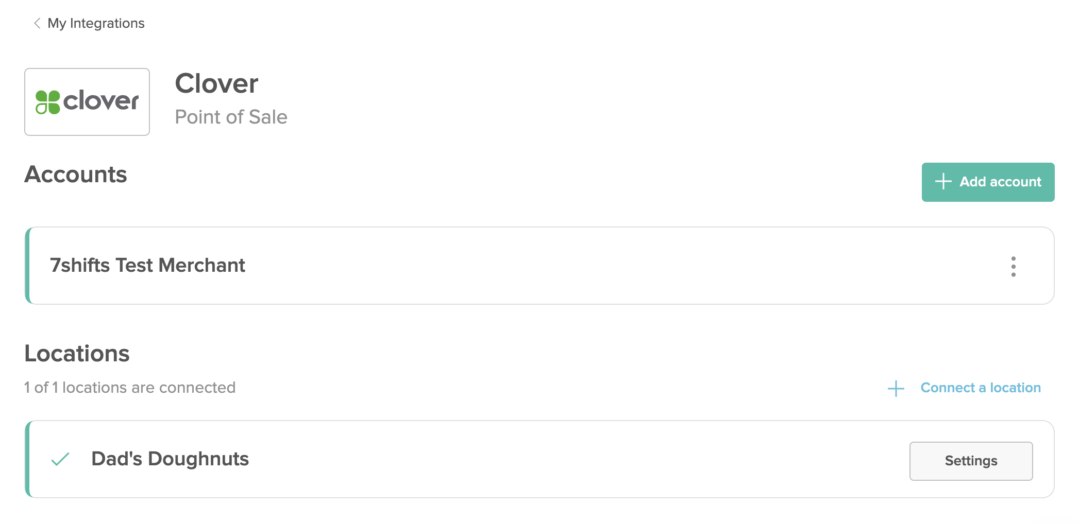
Task: Click the Clover title heading
Action: coord(216,83)
